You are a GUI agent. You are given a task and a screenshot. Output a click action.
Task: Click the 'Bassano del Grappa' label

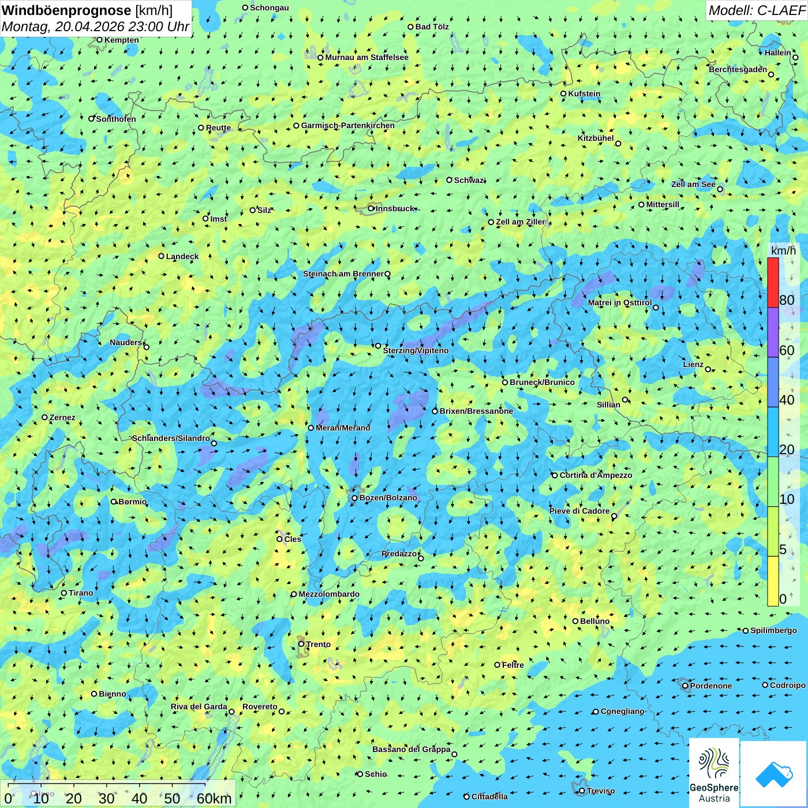coord(411,749)
